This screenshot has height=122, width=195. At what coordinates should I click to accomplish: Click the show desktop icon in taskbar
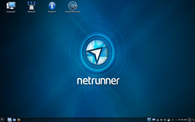[x=9, y=120]
